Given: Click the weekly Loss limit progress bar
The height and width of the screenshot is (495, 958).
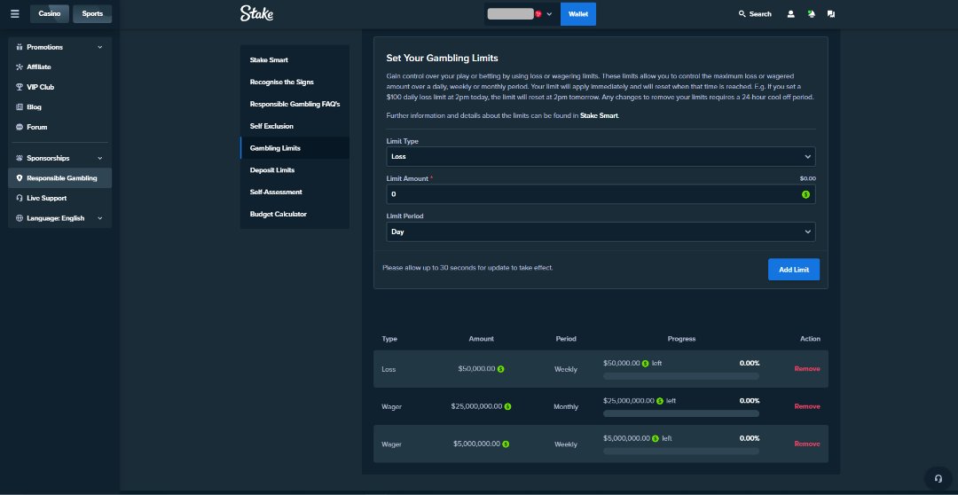Looking at the screenshot, I should click(681, 376).
